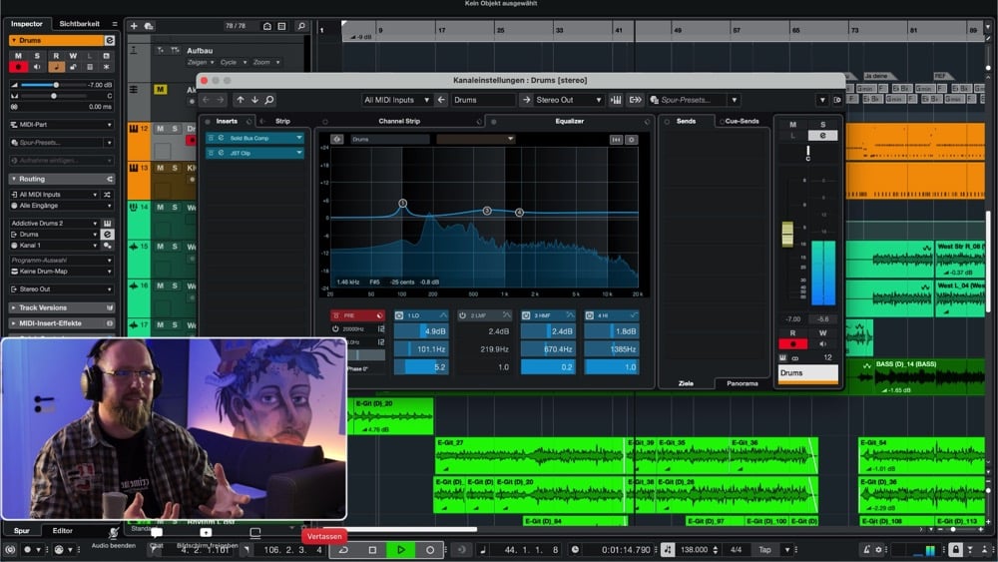Image resolution: width=998 pixels, height=562 pixels.
Task: Select the Equalizer tab
Action: click(x=570, y=121)
